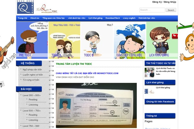Click the Pages statistics label
Image resolution: width=194 pixels, height=129 pixels.
click(x=148, y=121)
